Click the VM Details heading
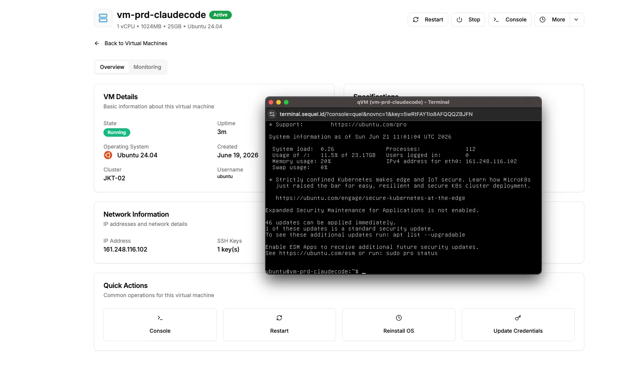This screenshot has width=641, height=376. coord(120,97)
